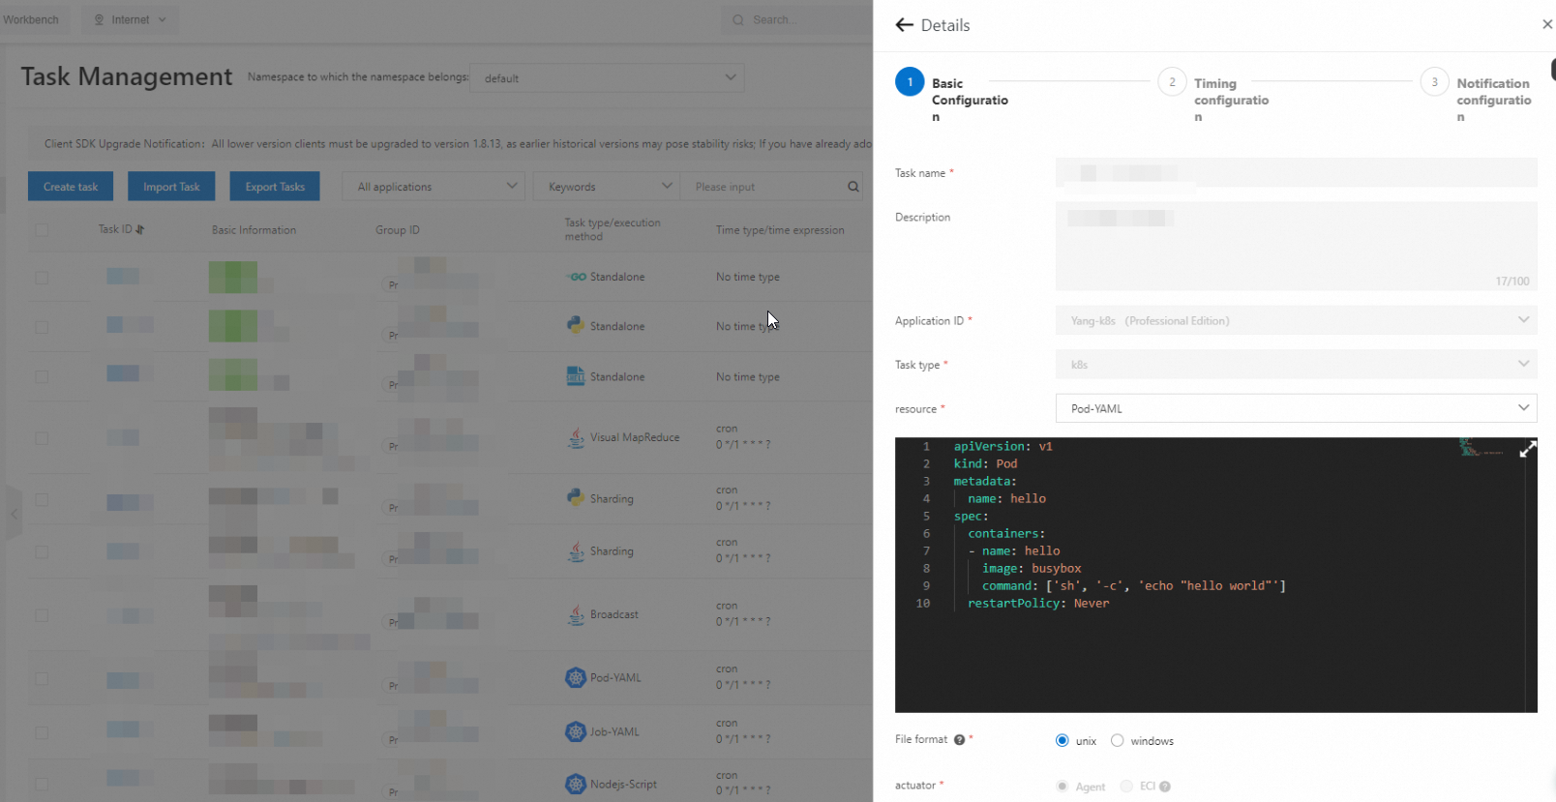
Task: Tick the select-all checkbox in table header
Action: [x=41, y=230]
